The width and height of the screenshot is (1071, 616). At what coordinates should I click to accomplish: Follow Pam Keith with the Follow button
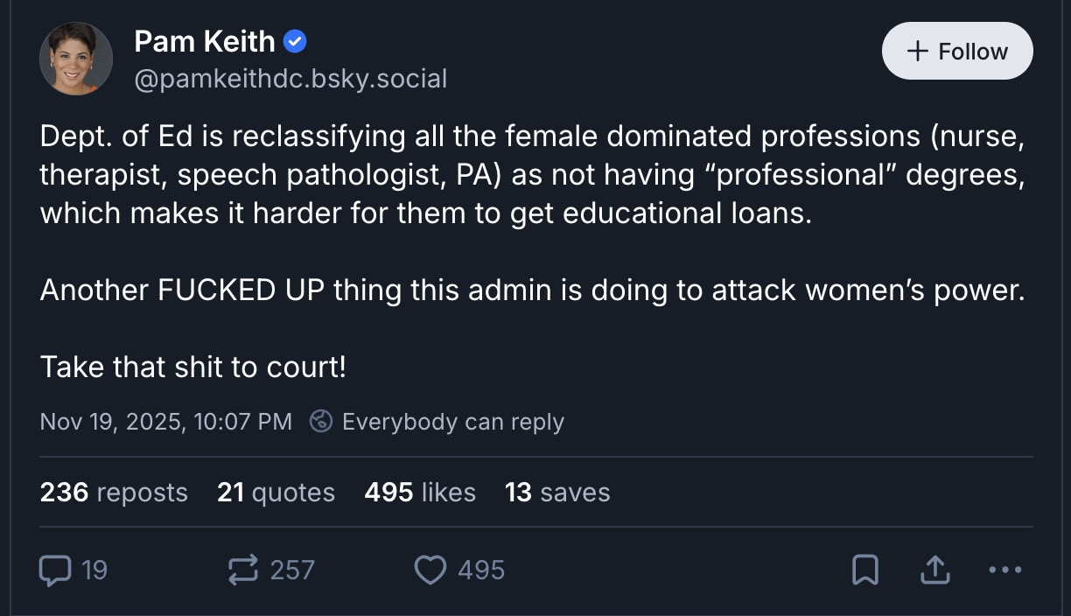click(957, 51)
